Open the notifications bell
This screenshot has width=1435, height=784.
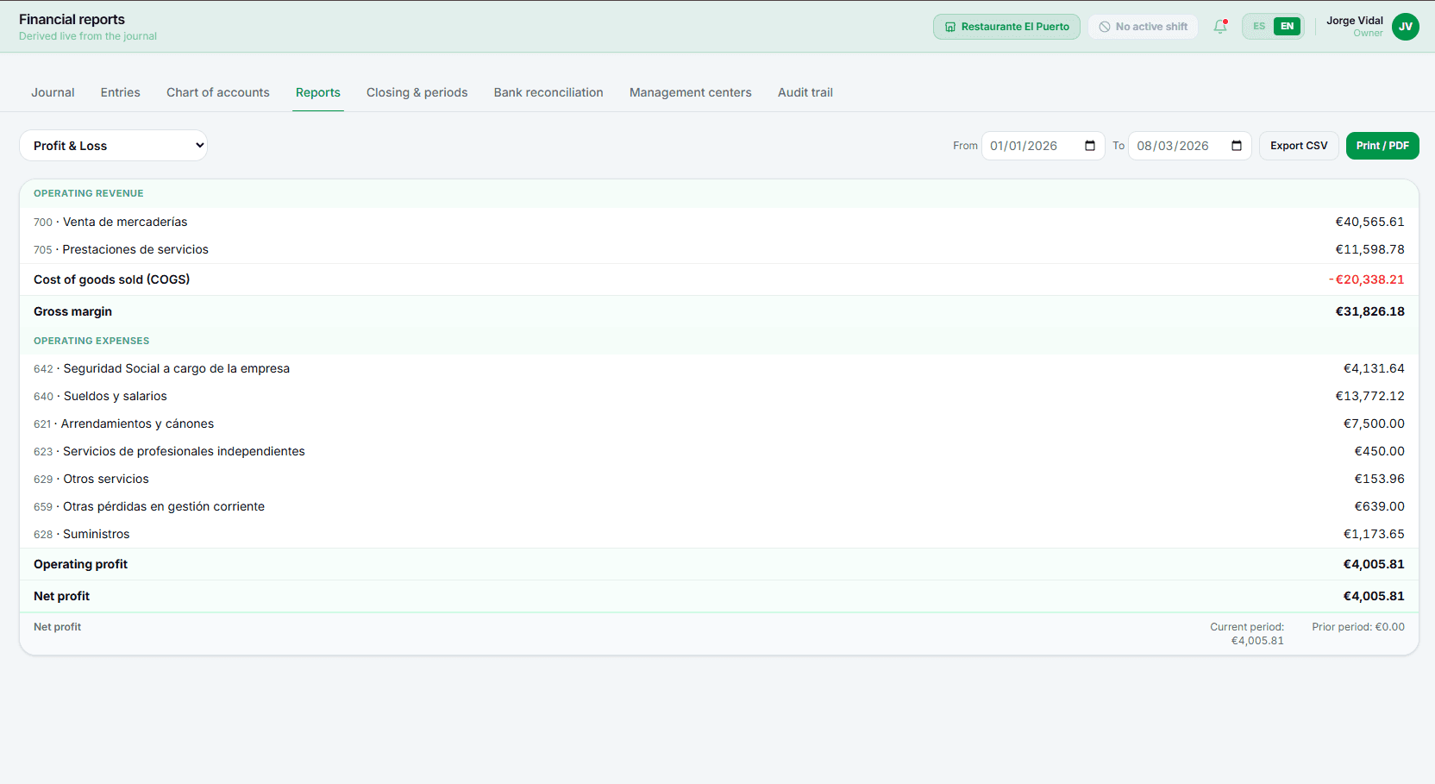(x=1219, y=27)
